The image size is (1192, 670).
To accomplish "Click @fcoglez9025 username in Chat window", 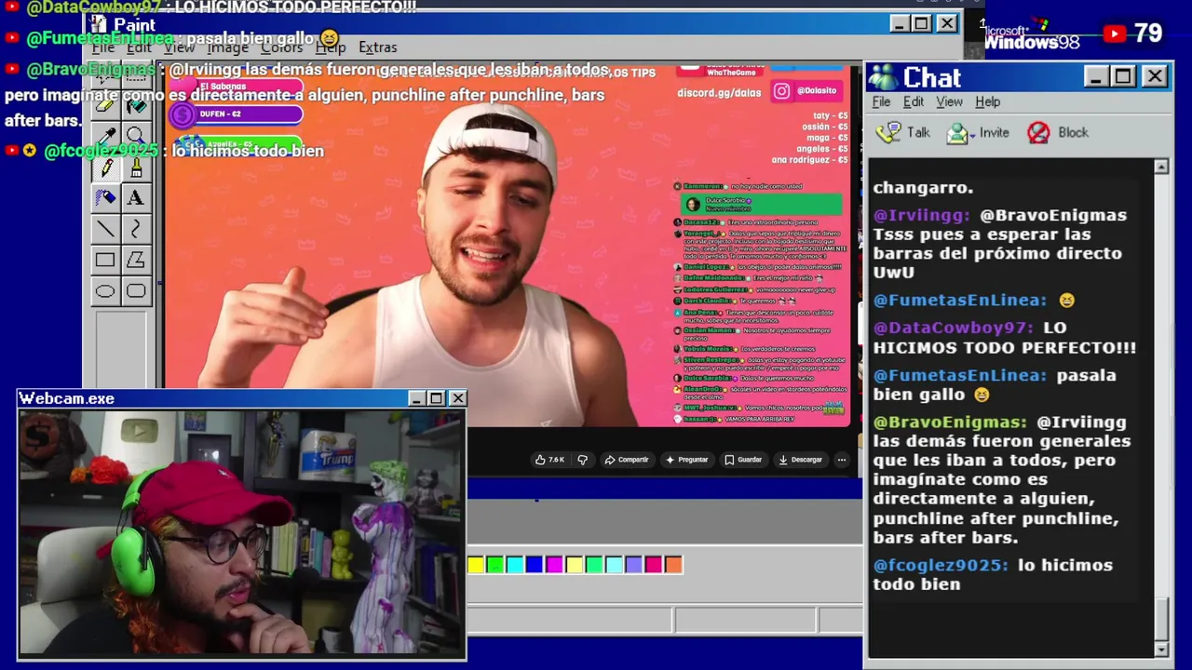I will [x=941, y=565].
